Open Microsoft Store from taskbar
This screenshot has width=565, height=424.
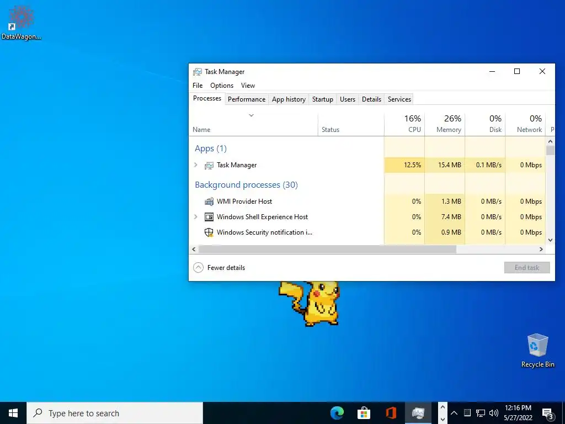364,413
